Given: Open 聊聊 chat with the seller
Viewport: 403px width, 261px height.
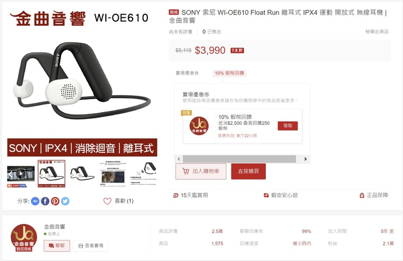Looking at the screenshot, I should (57, 246).
